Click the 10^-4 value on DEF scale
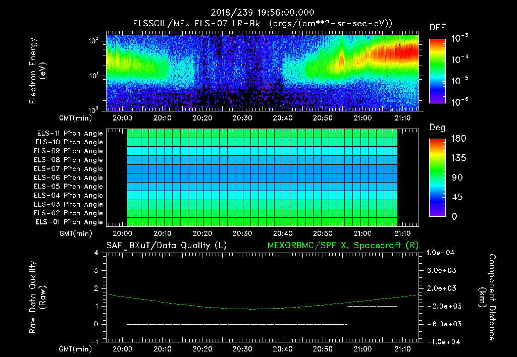This screenshot has height=357, width=517. [460, 59]
